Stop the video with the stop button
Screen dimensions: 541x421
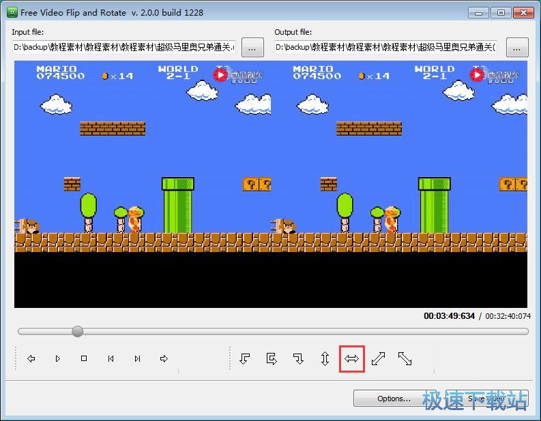[84, 358]
